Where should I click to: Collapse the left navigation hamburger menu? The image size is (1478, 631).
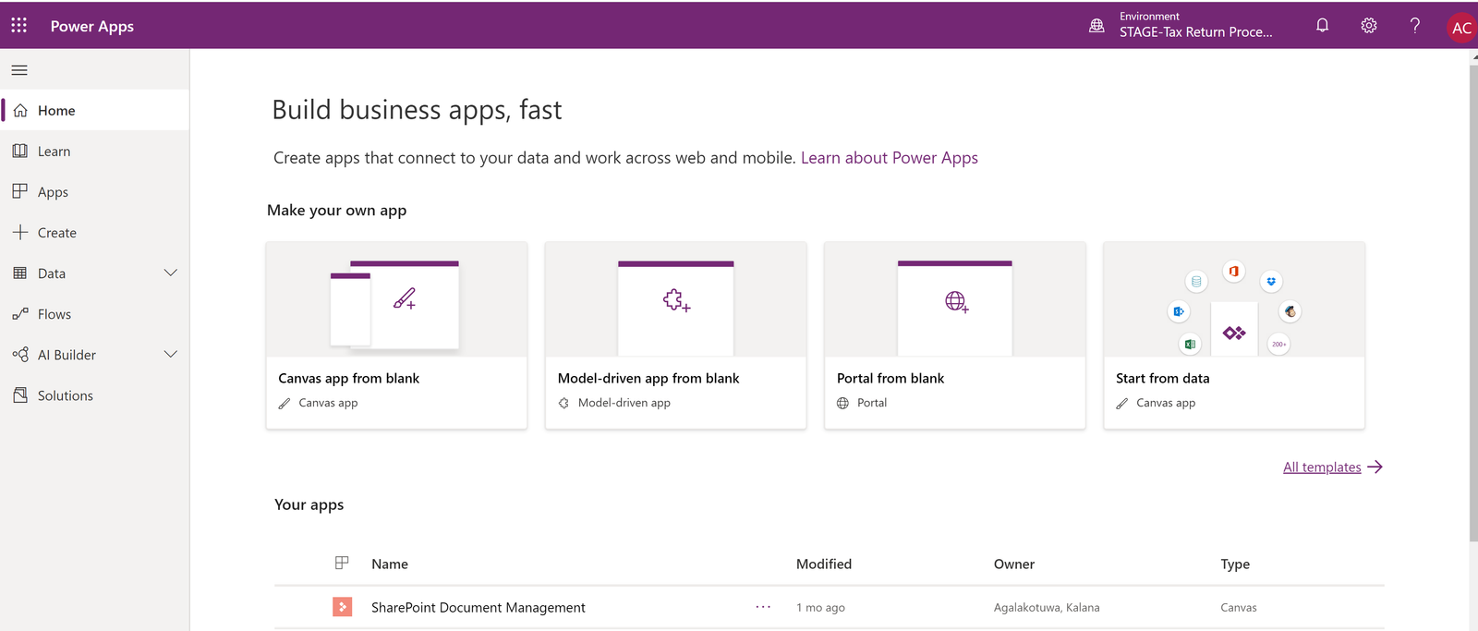pyautogui.click(x=19, y=70)
